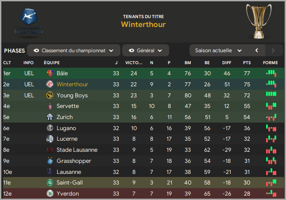Sort table by DIFF column header
The height and width of the screenshot is (200, 286).
[x=227, y=63]
